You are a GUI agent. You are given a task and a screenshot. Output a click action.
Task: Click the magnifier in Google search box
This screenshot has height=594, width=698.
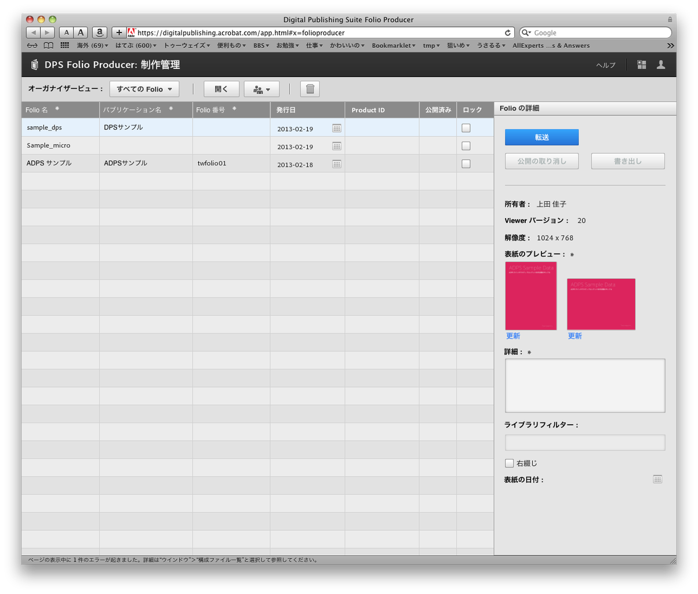tap(526, 33)
